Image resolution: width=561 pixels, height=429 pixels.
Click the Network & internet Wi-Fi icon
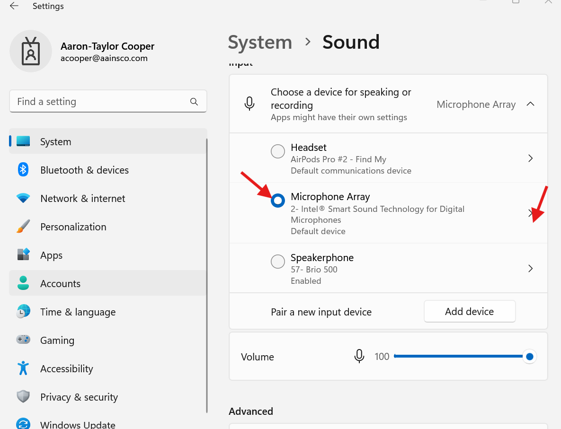click(x=23, y=198)
